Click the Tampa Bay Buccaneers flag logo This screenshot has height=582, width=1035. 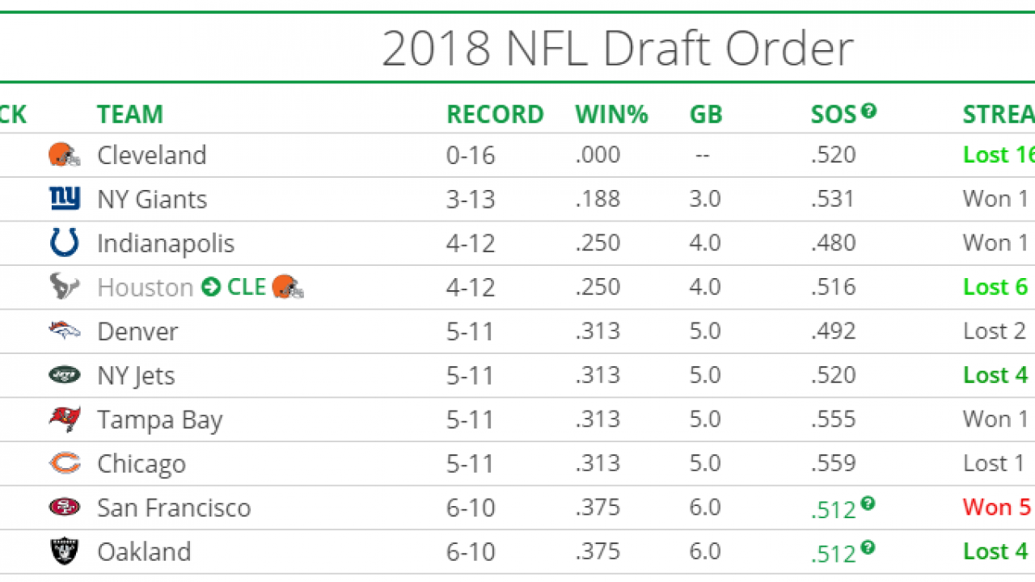pyautogui.click(x=64, y=419)
